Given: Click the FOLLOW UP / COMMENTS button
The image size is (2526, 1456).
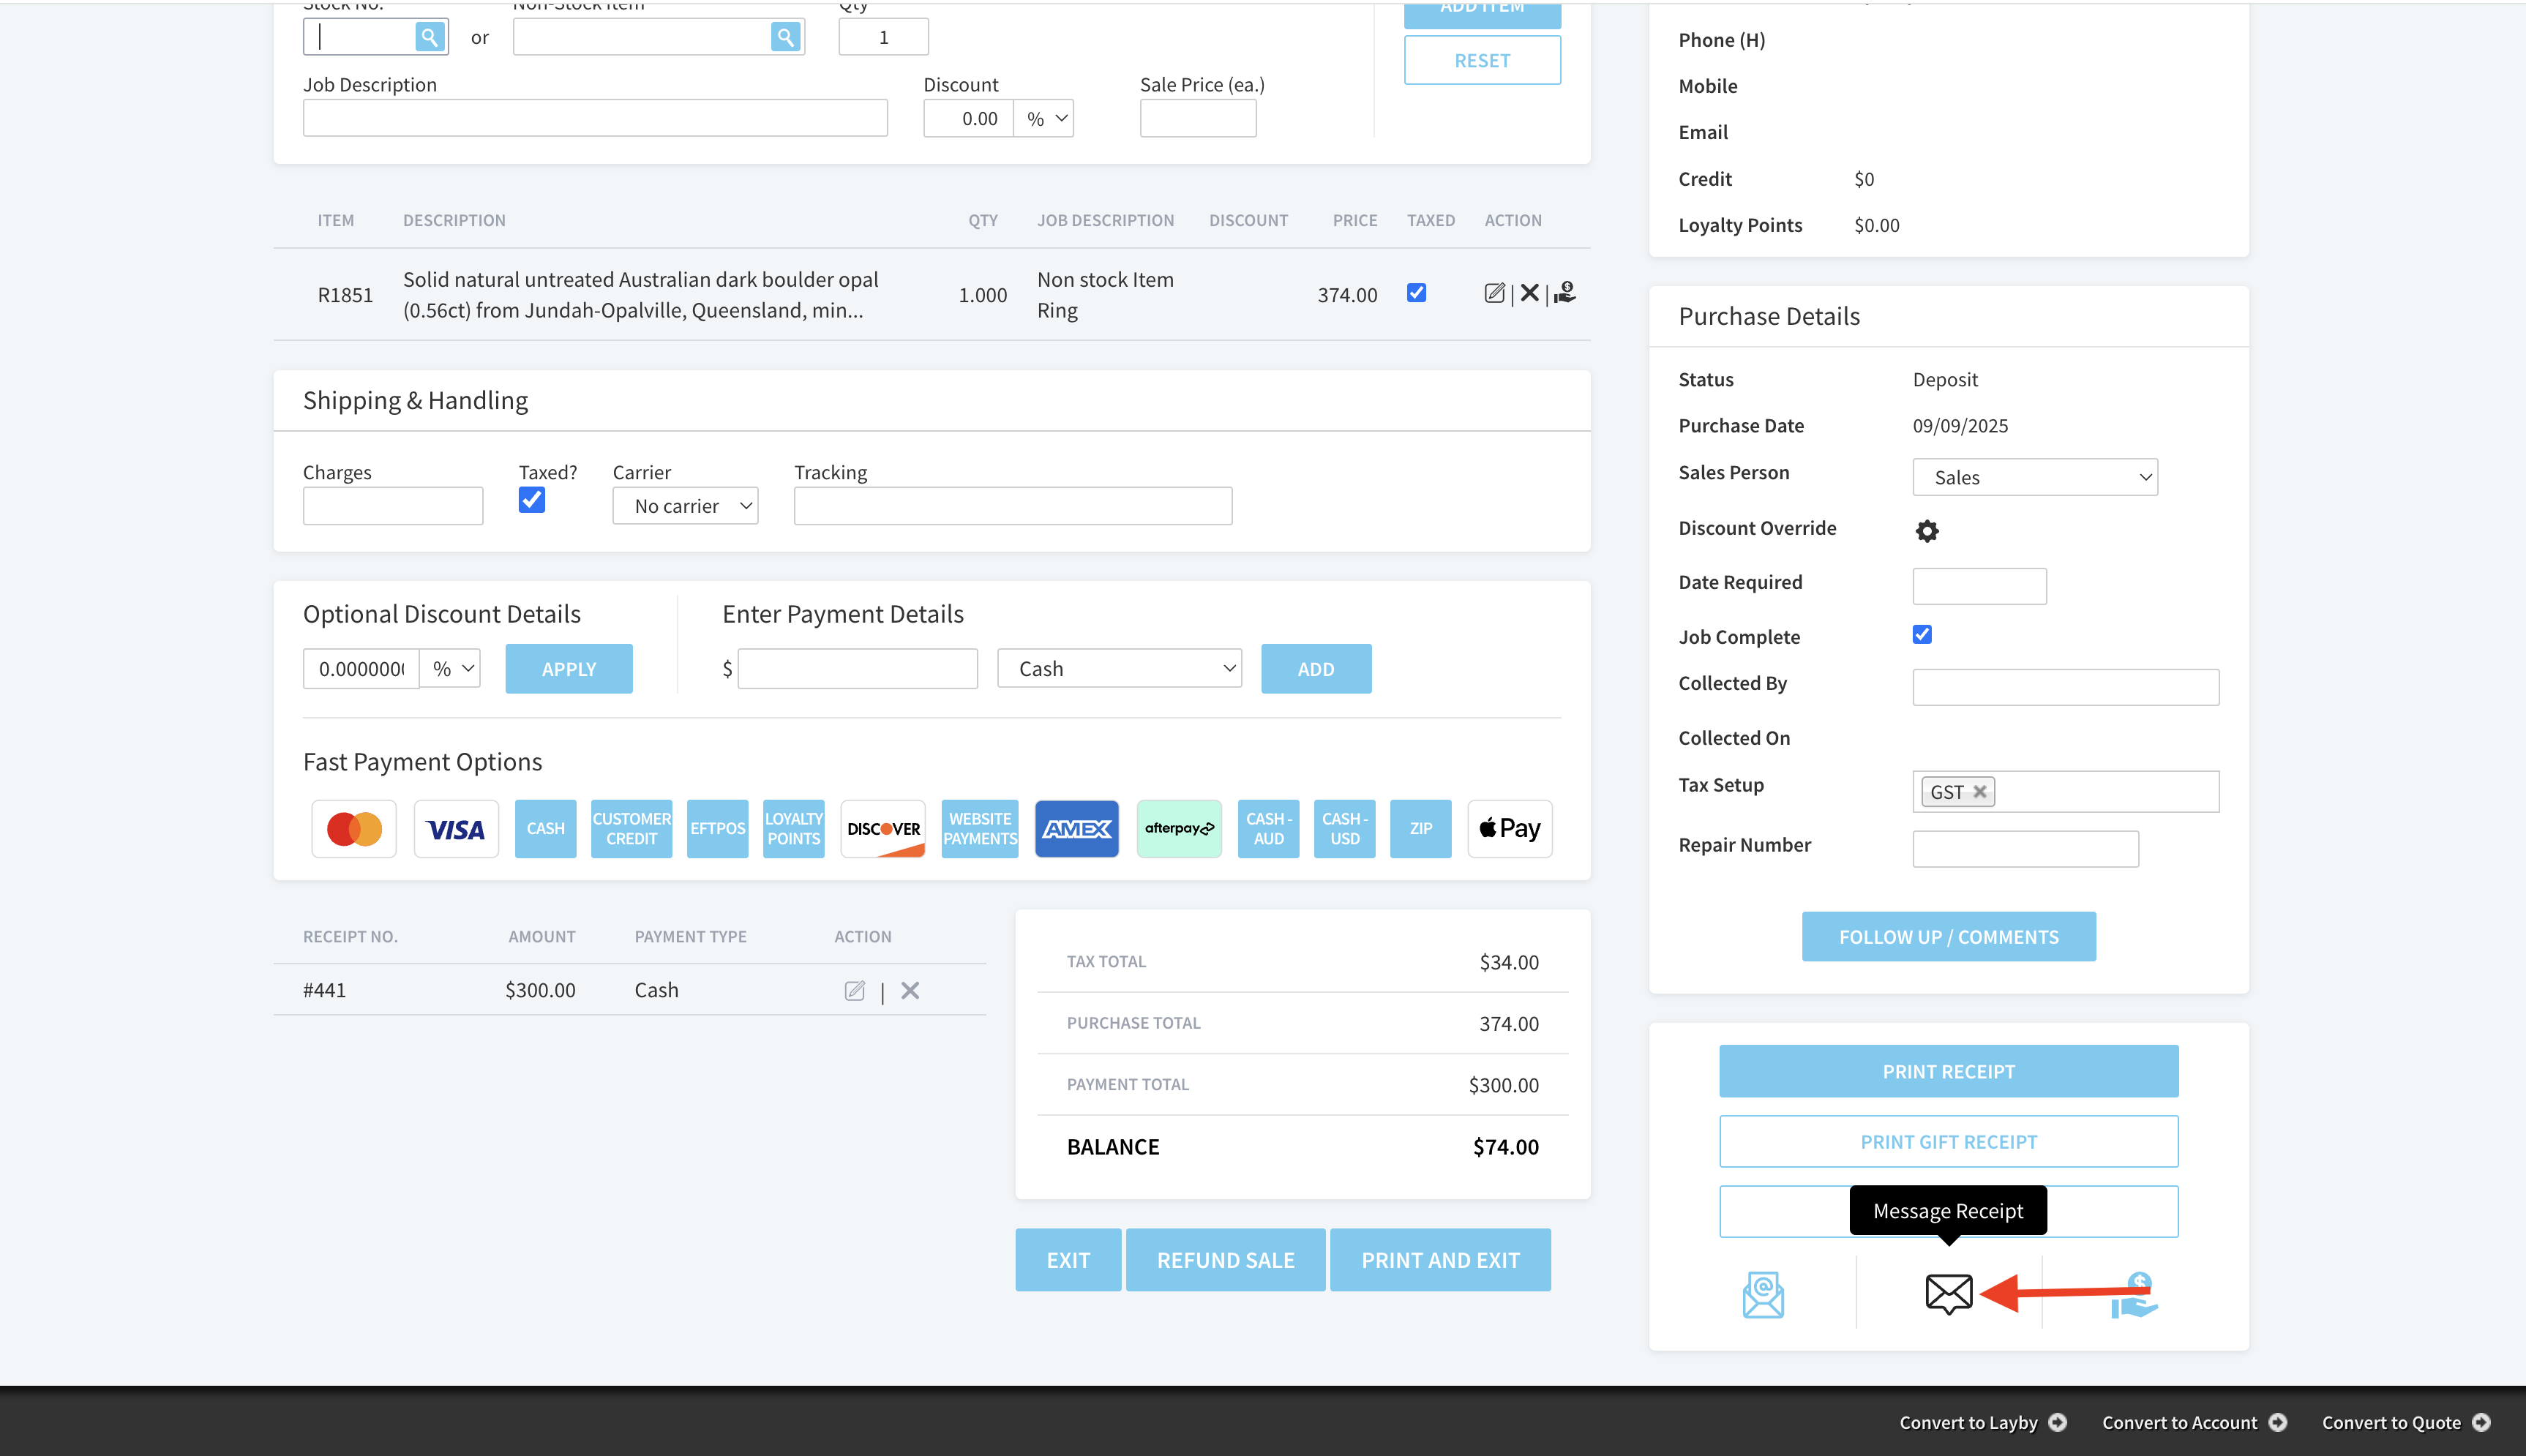Looking at the screenshot, I should [x=1948, y=937].
